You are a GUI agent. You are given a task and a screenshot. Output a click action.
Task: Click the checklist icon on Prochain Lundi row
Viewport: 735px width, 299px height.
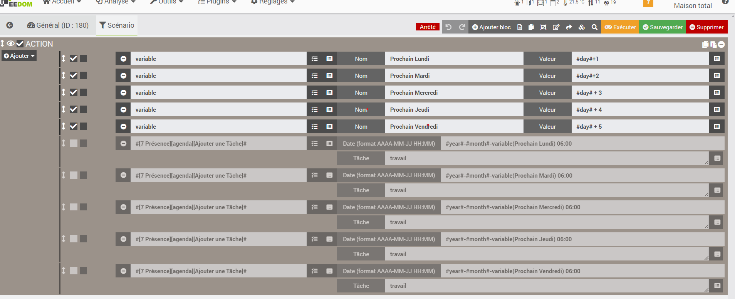(x=315, y=59)
